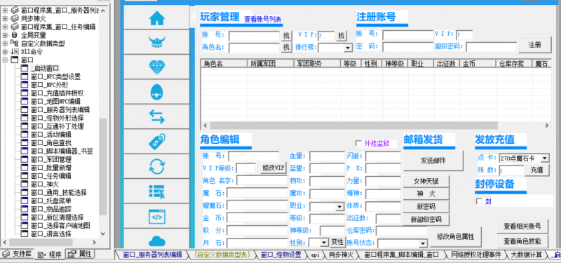Open the price tag icon in the sidebar
This screenshot has height=263, width=561.
(x=157, y=142)
